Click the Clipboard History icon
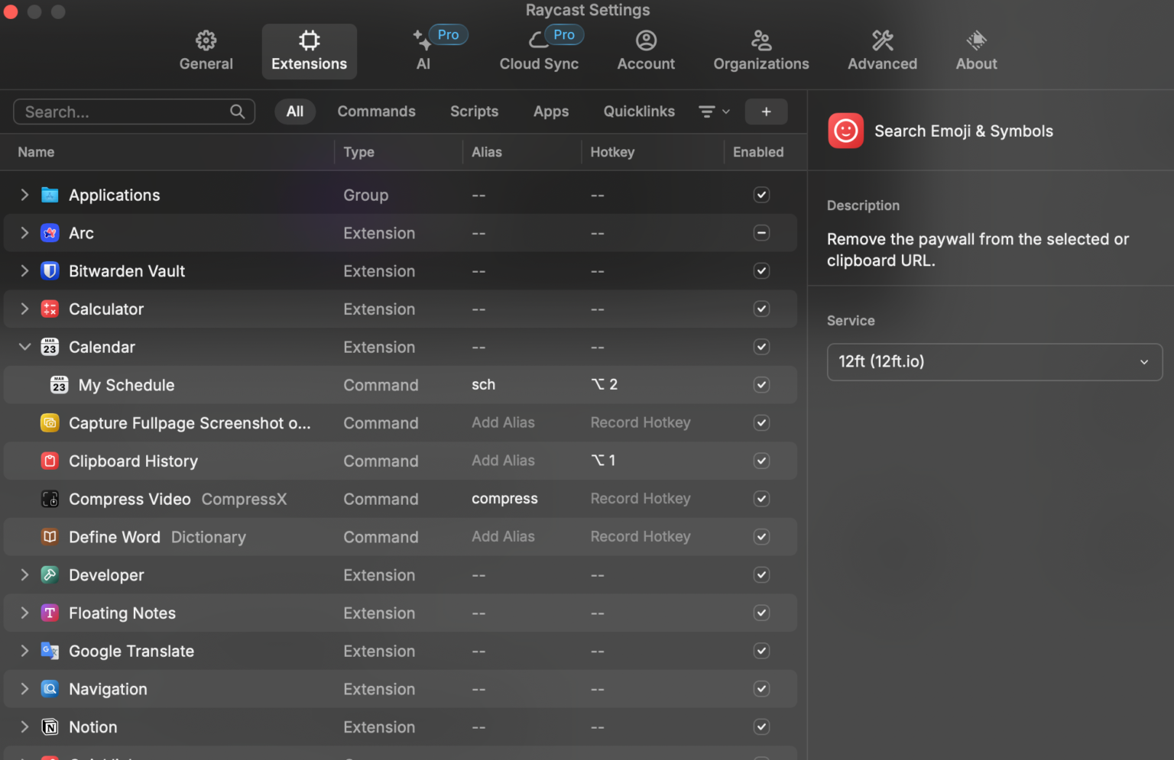This screenshot has width=1174, height=760. click(x=50, y=461)
